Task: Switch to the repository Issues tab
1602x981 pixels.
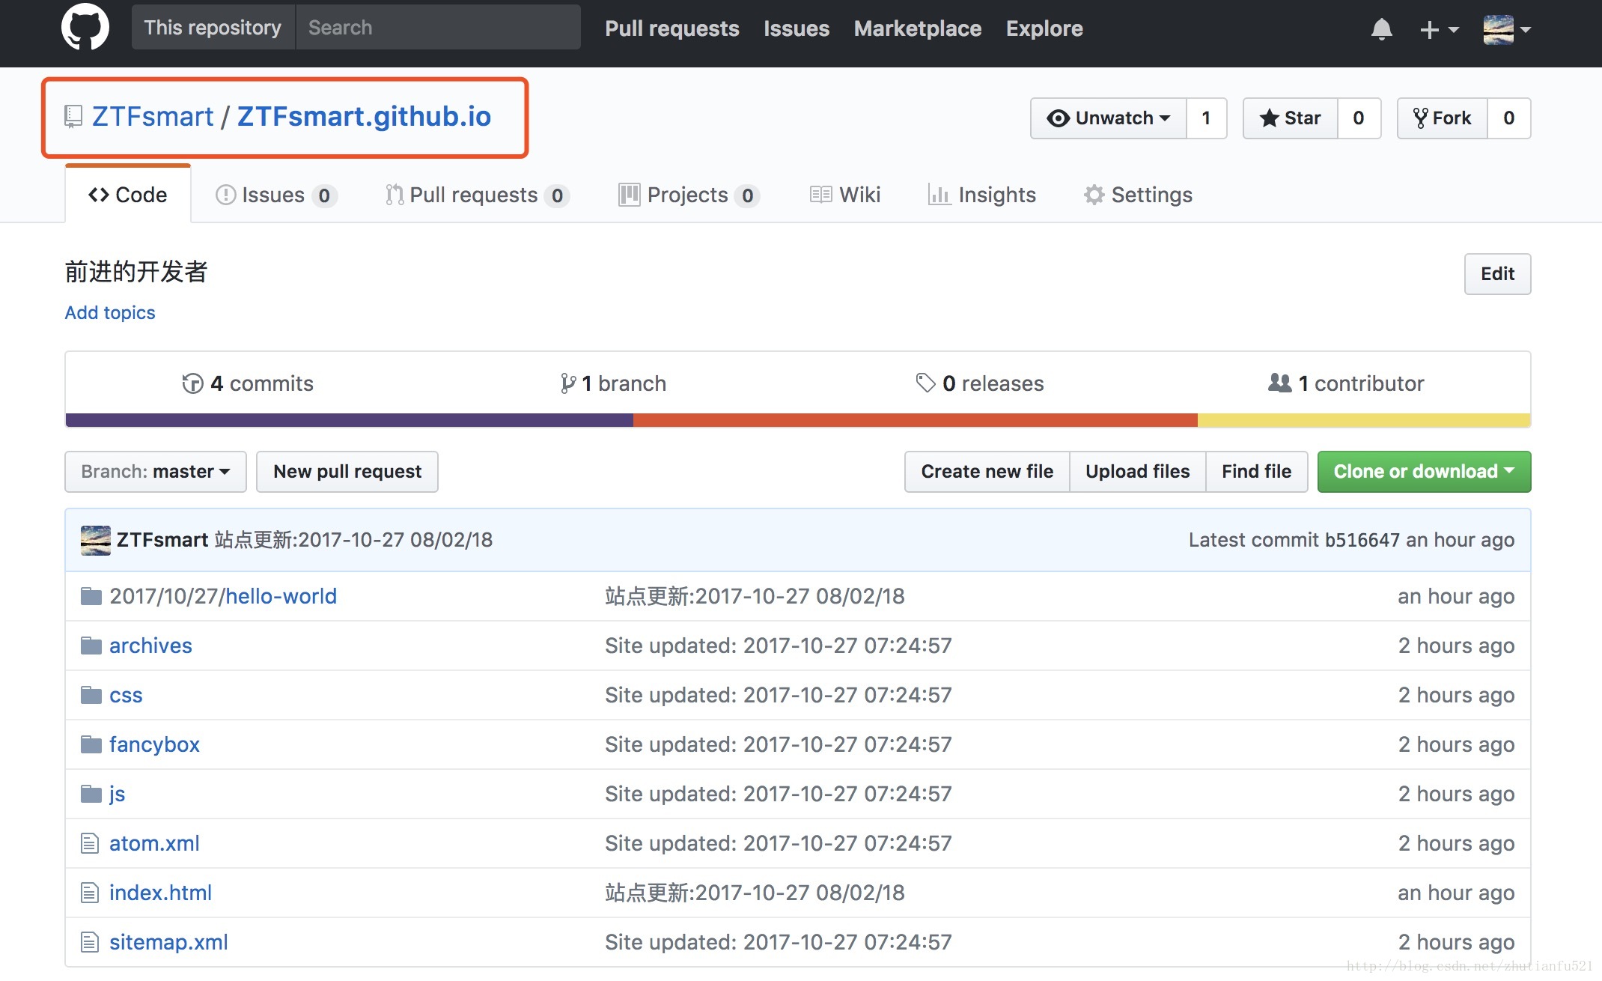Action: point(276,195)
